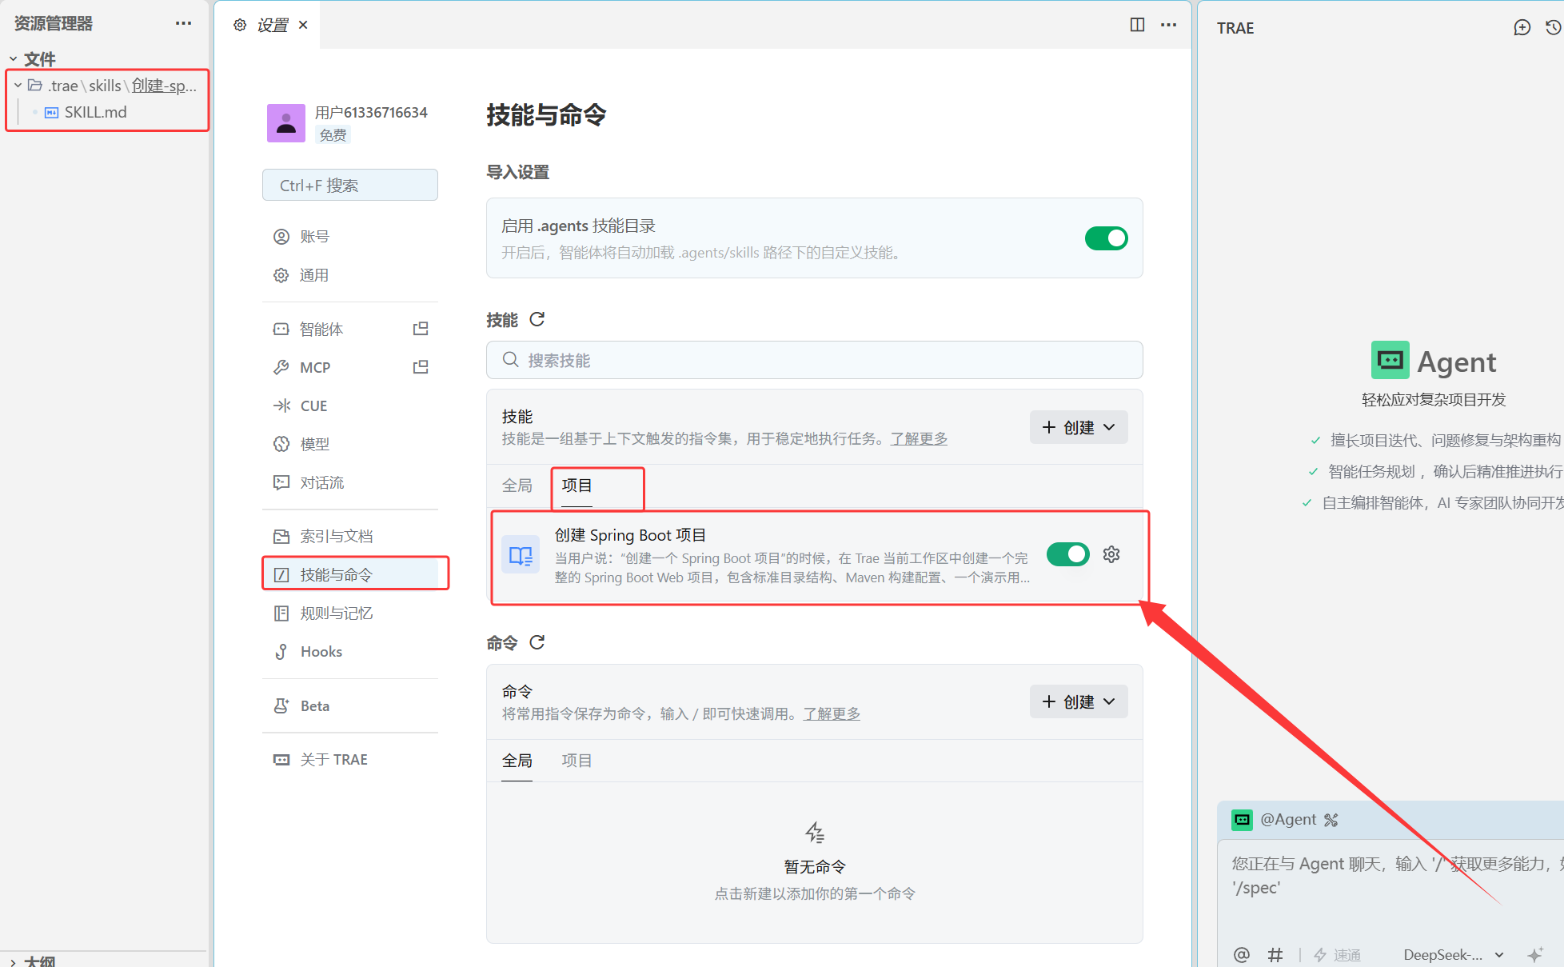Viewport: 1564px width, 967px height.
Task: Click the chat message input area
Action: click(x=1391, y=888)
